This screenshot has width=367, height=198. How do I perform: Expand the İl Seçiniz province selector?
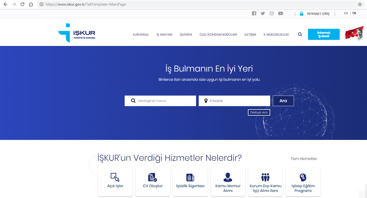coord(234,101)
